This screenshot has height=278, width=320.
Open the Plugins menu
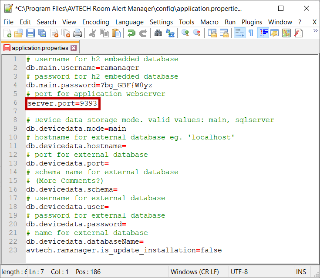[252, 22]
